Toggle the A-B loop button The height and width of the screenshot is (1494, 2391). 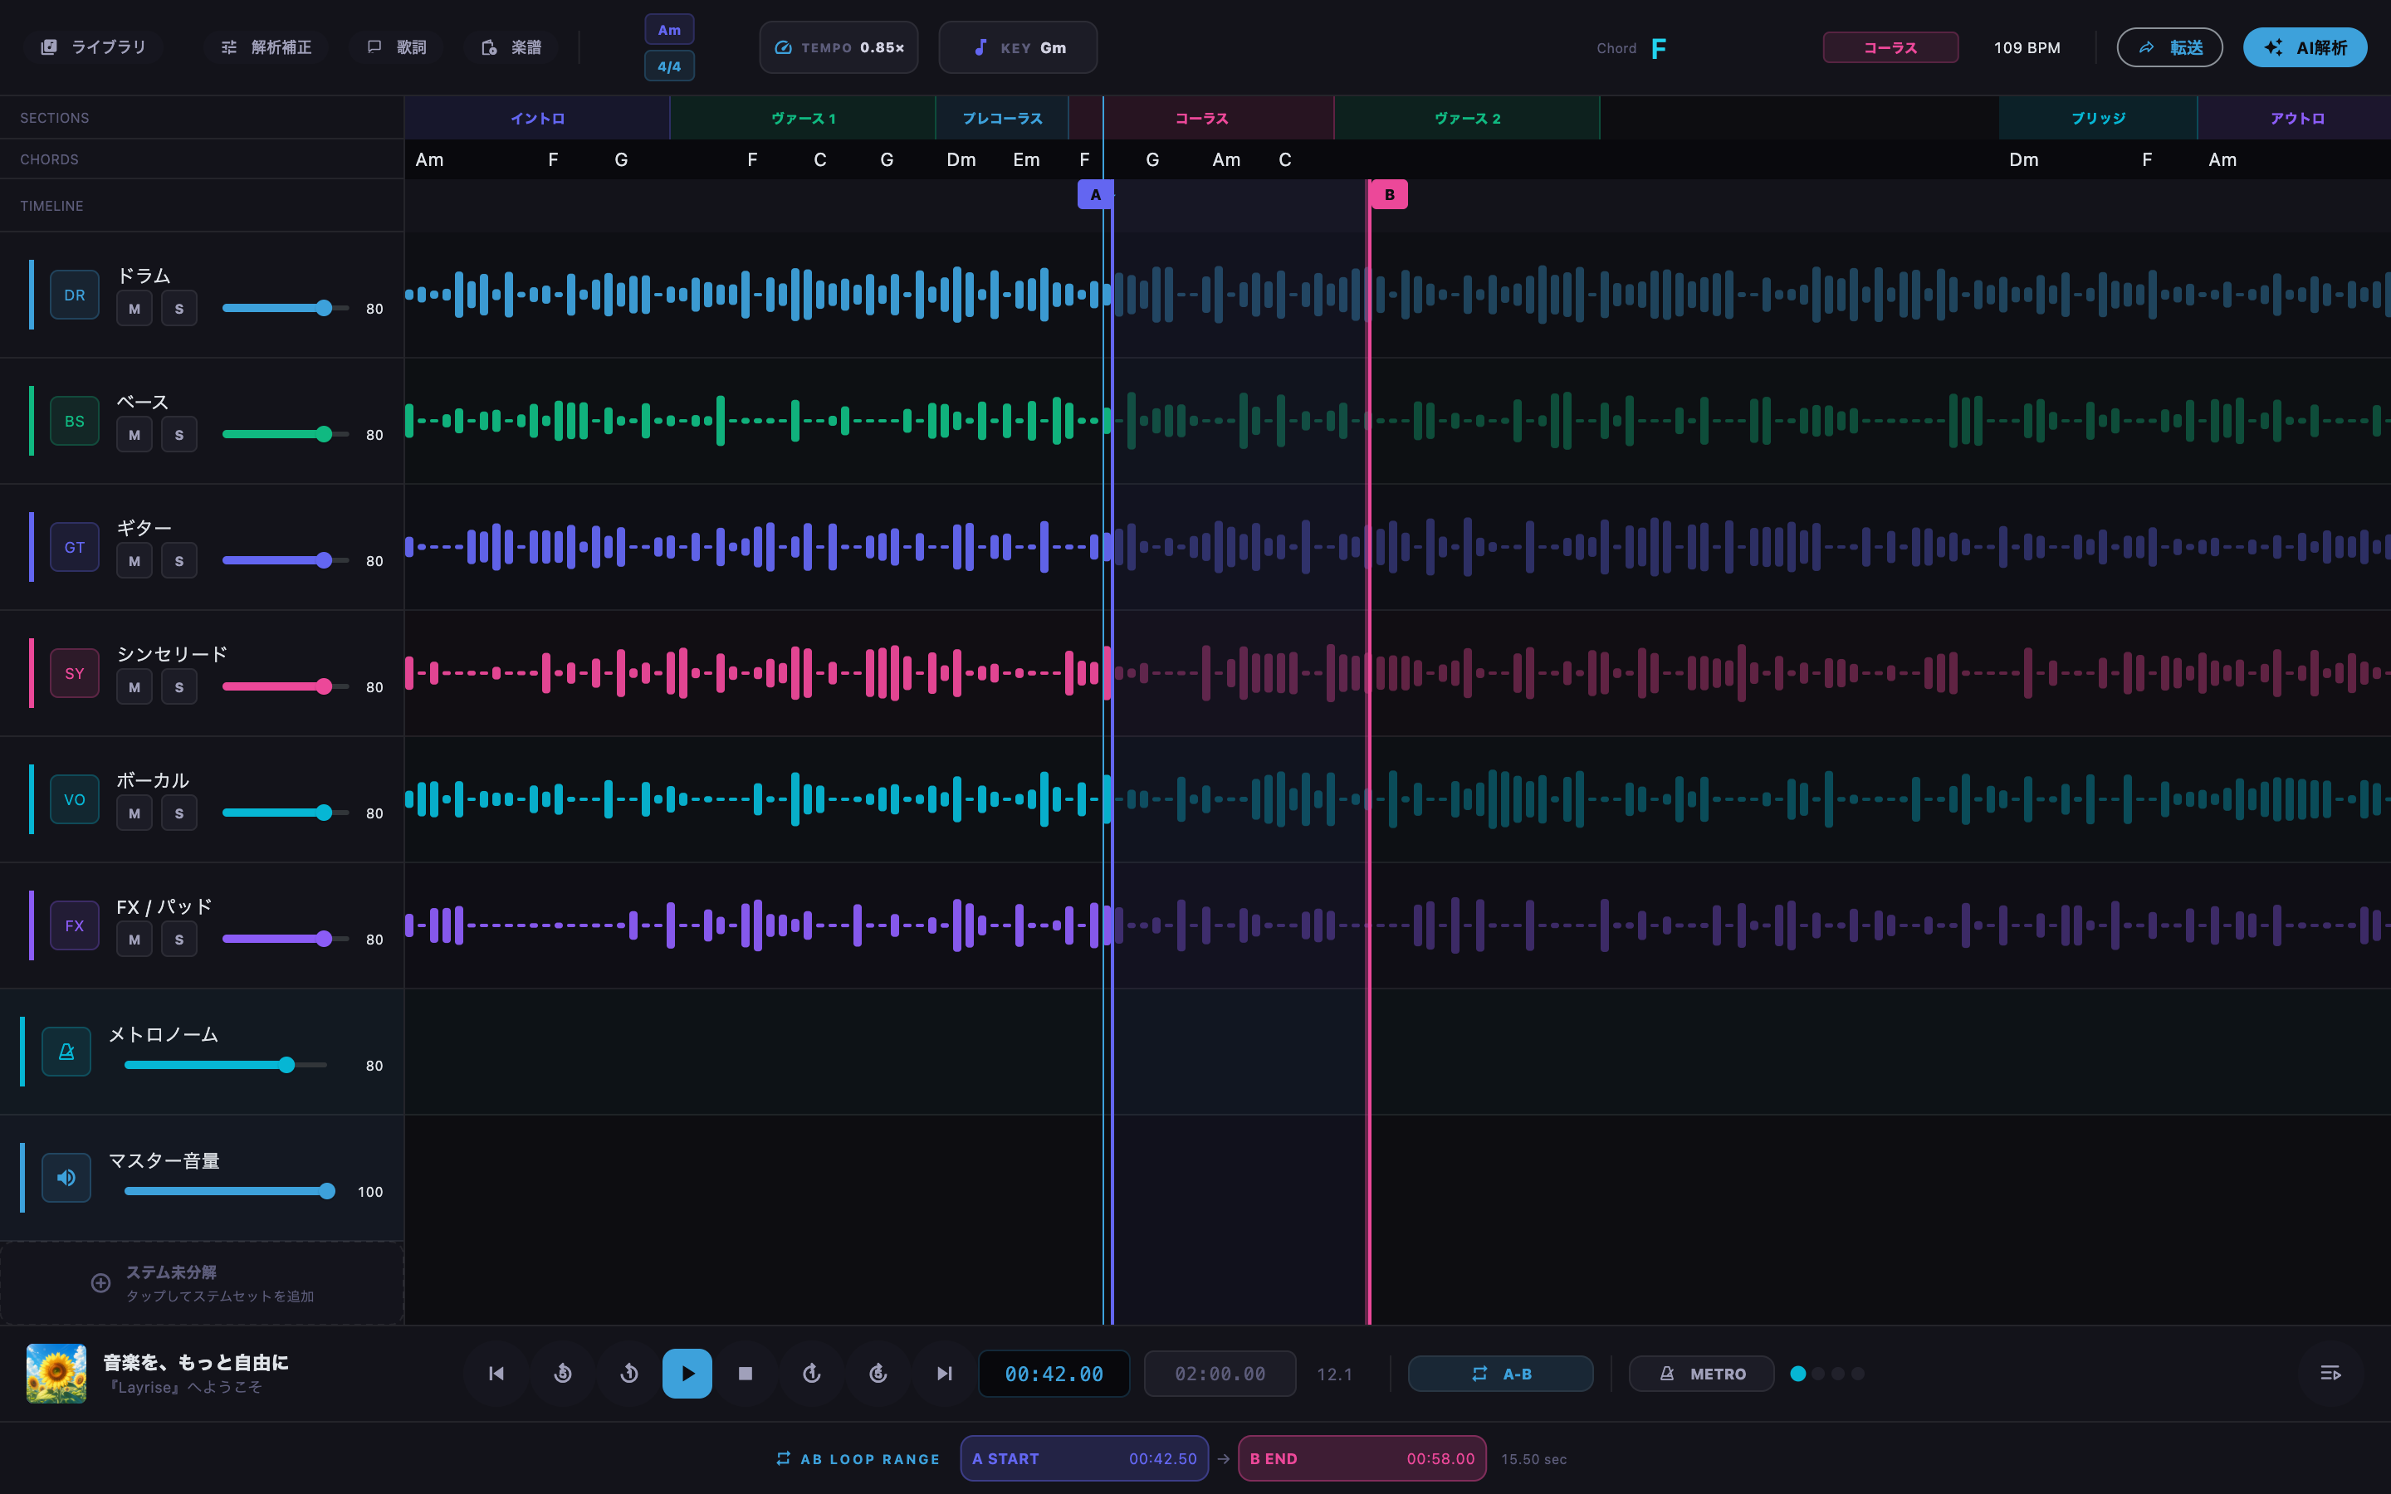click(x=1500, y=1374)
